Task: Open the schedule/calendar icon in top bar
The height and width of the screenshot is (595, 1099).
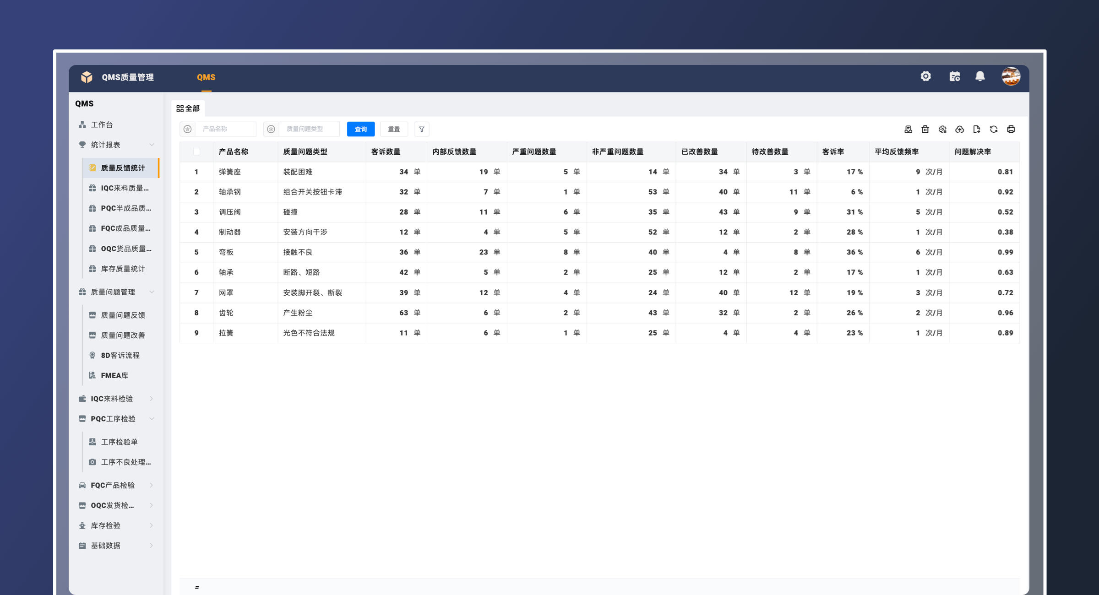Action: pyautogui.click(x=955, y=76)
